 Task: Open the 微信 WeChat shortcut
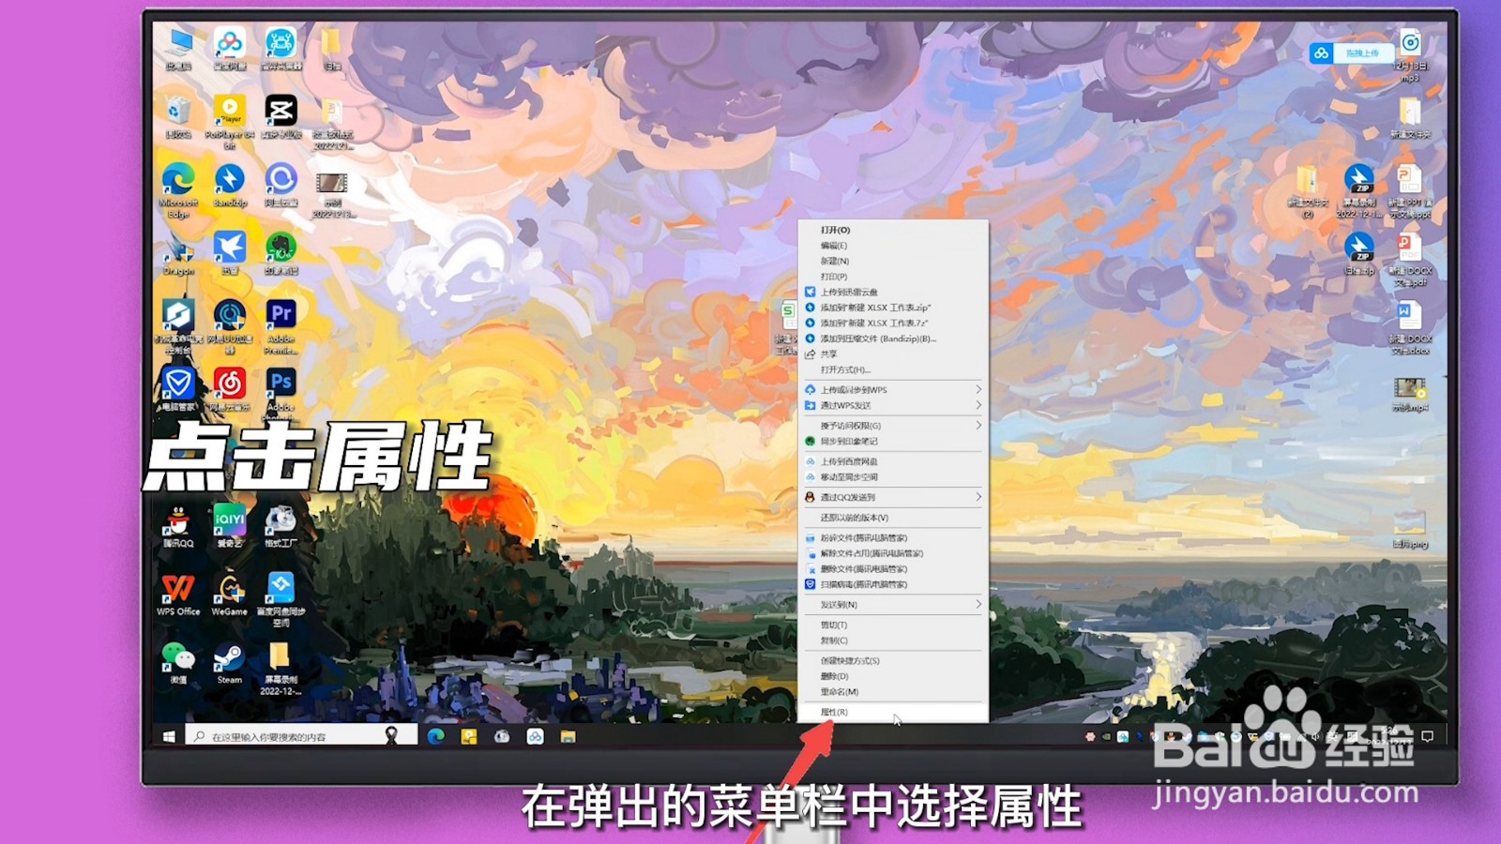tap(178, 663)
